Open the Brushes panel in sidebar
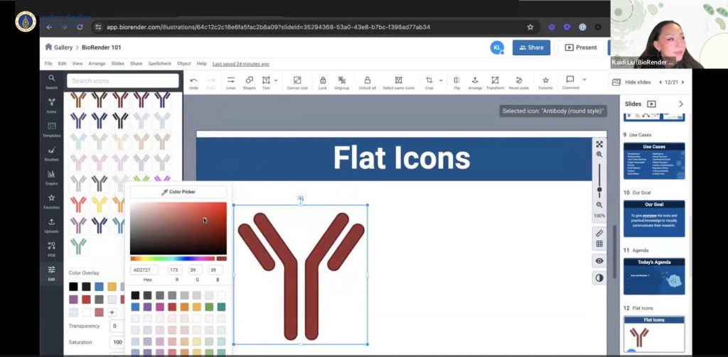 click(51, 153)
